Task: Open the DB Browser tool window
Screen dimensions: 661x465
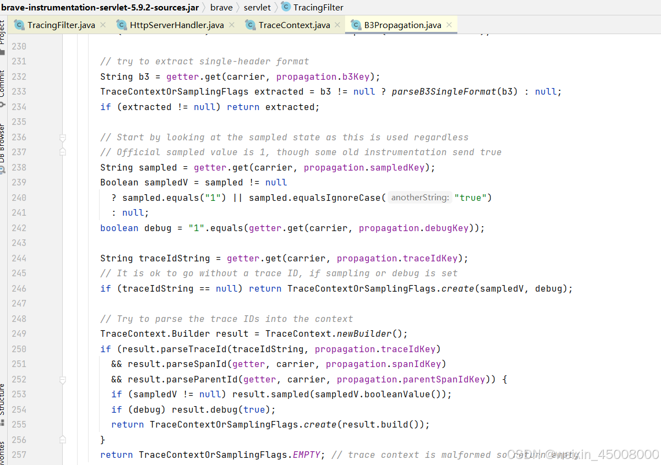Action: click(3, 147)
